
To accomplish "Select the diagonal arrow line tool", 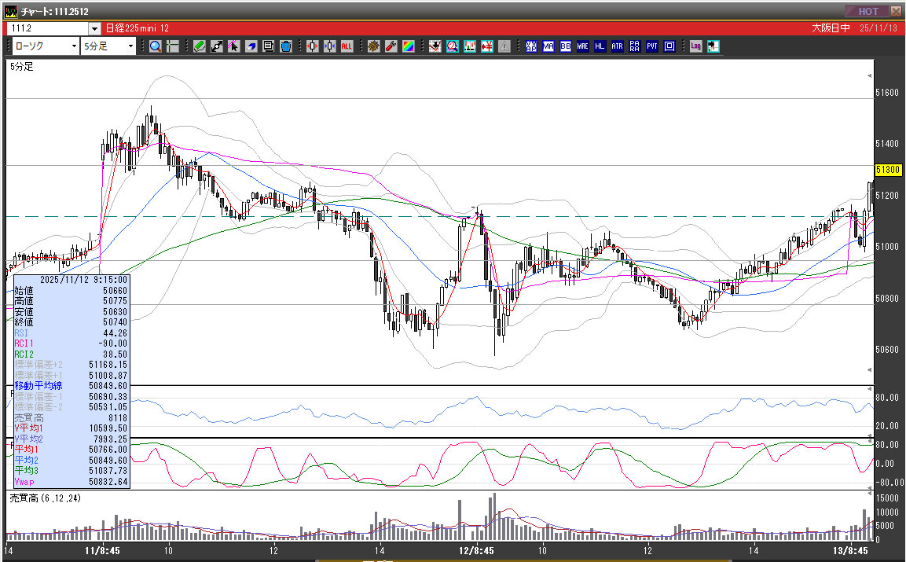I will click(217, 46).
